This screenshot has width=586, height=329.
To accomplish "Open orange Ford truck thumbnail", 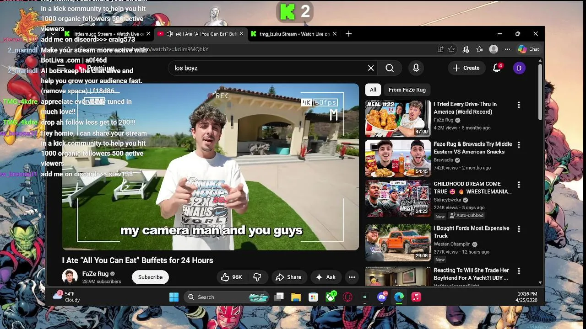I will pyautogui.click(x=398, y=243).
